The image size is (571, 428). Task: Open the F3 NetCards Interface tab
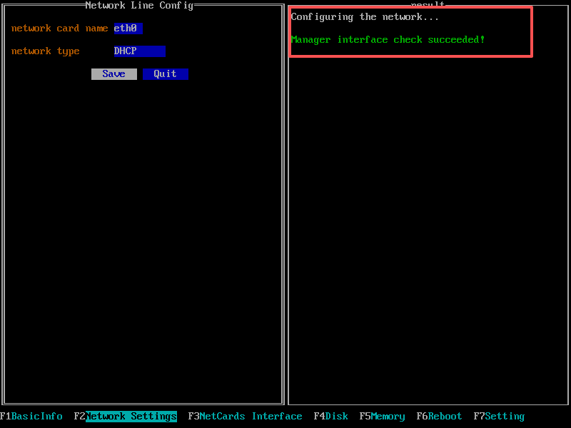tap(246, 417)
